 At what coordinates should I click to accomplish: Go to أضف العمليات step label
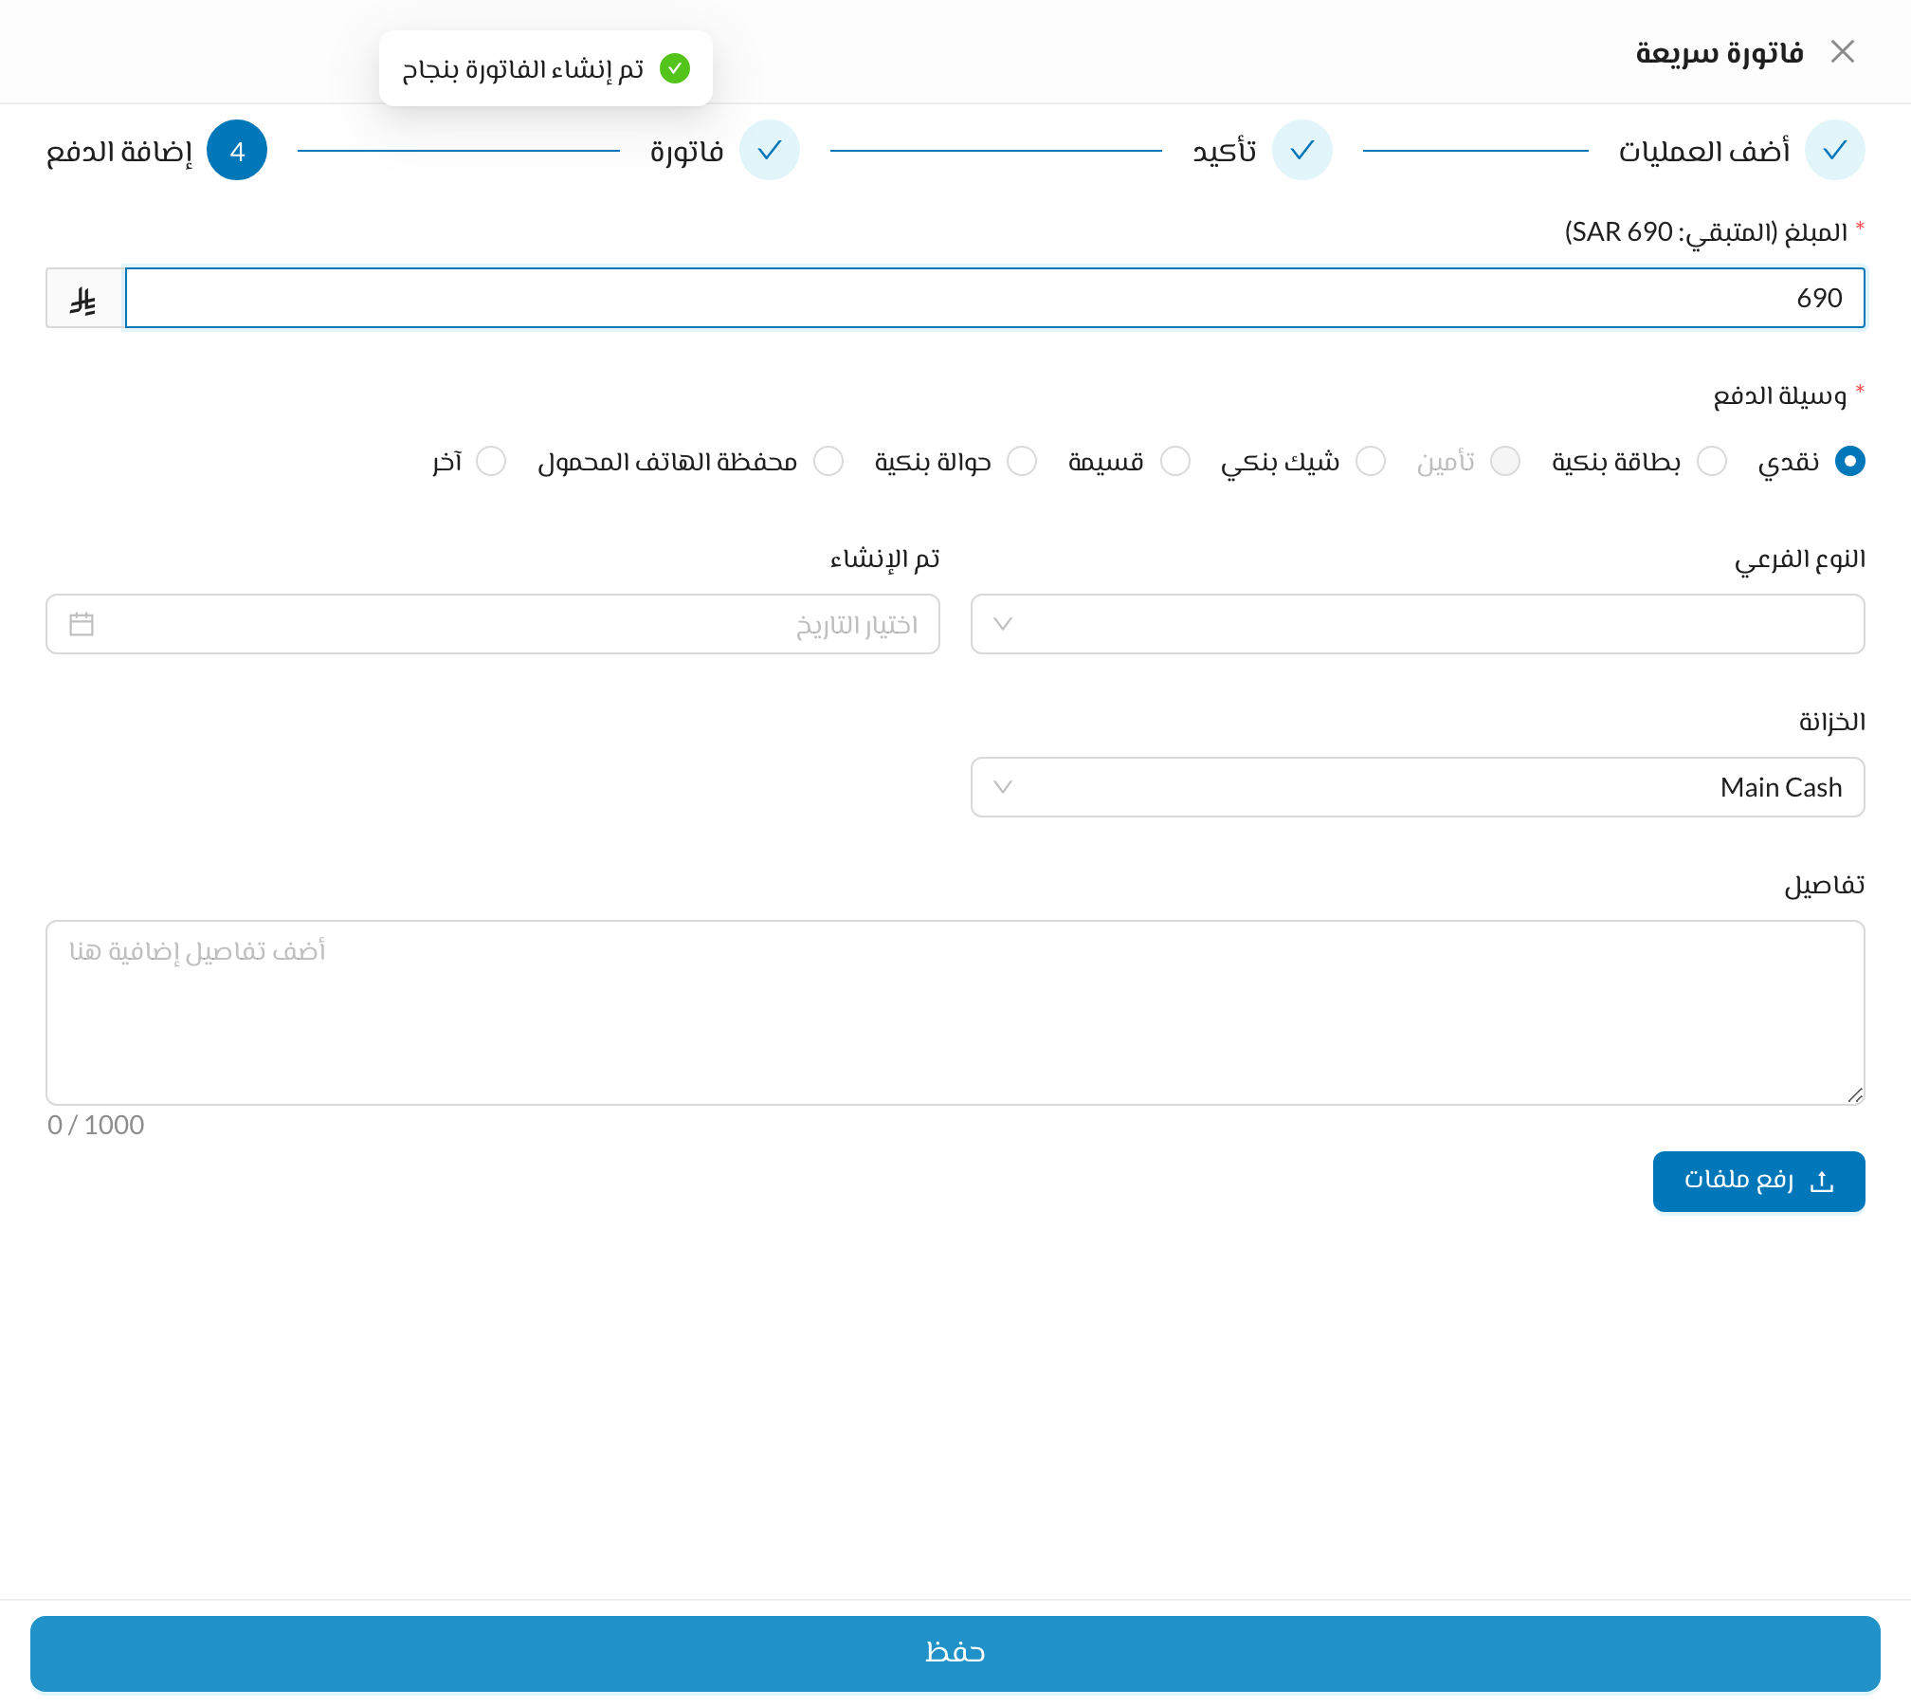coord(1704,151)
